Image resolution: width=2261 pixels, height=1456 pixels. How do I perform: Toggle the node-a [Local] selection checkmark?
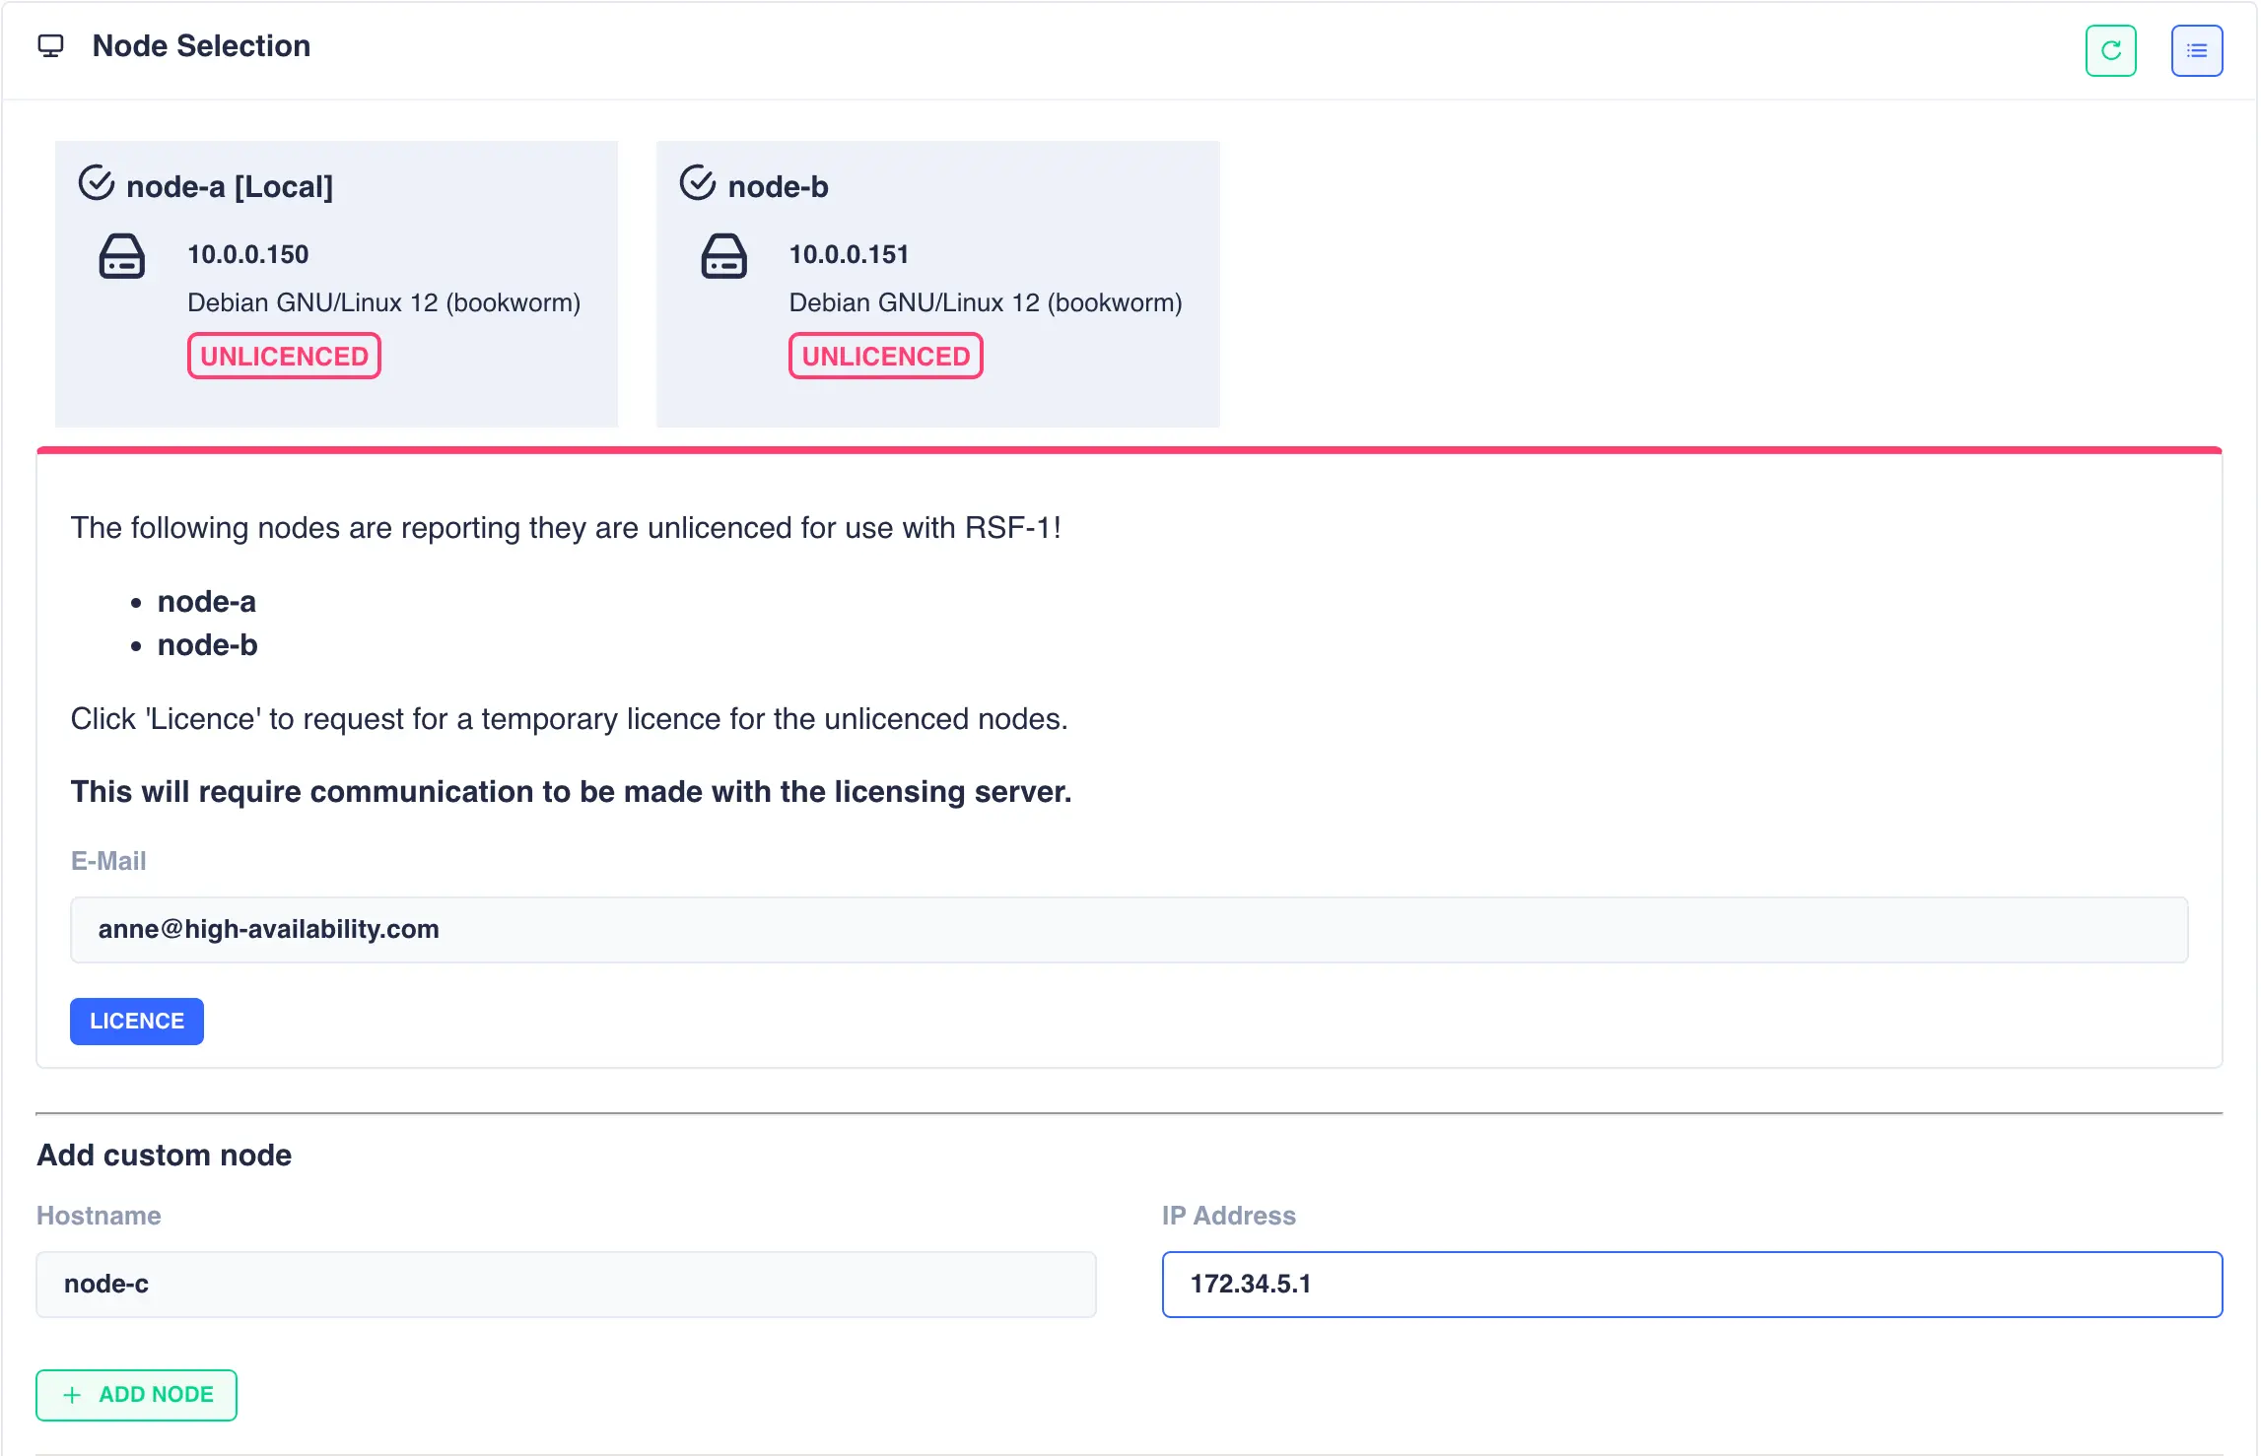(97, 183)
